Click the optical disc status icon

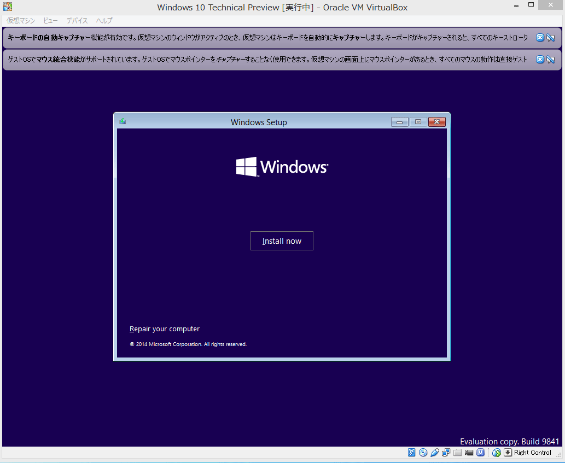coord(423,453)
